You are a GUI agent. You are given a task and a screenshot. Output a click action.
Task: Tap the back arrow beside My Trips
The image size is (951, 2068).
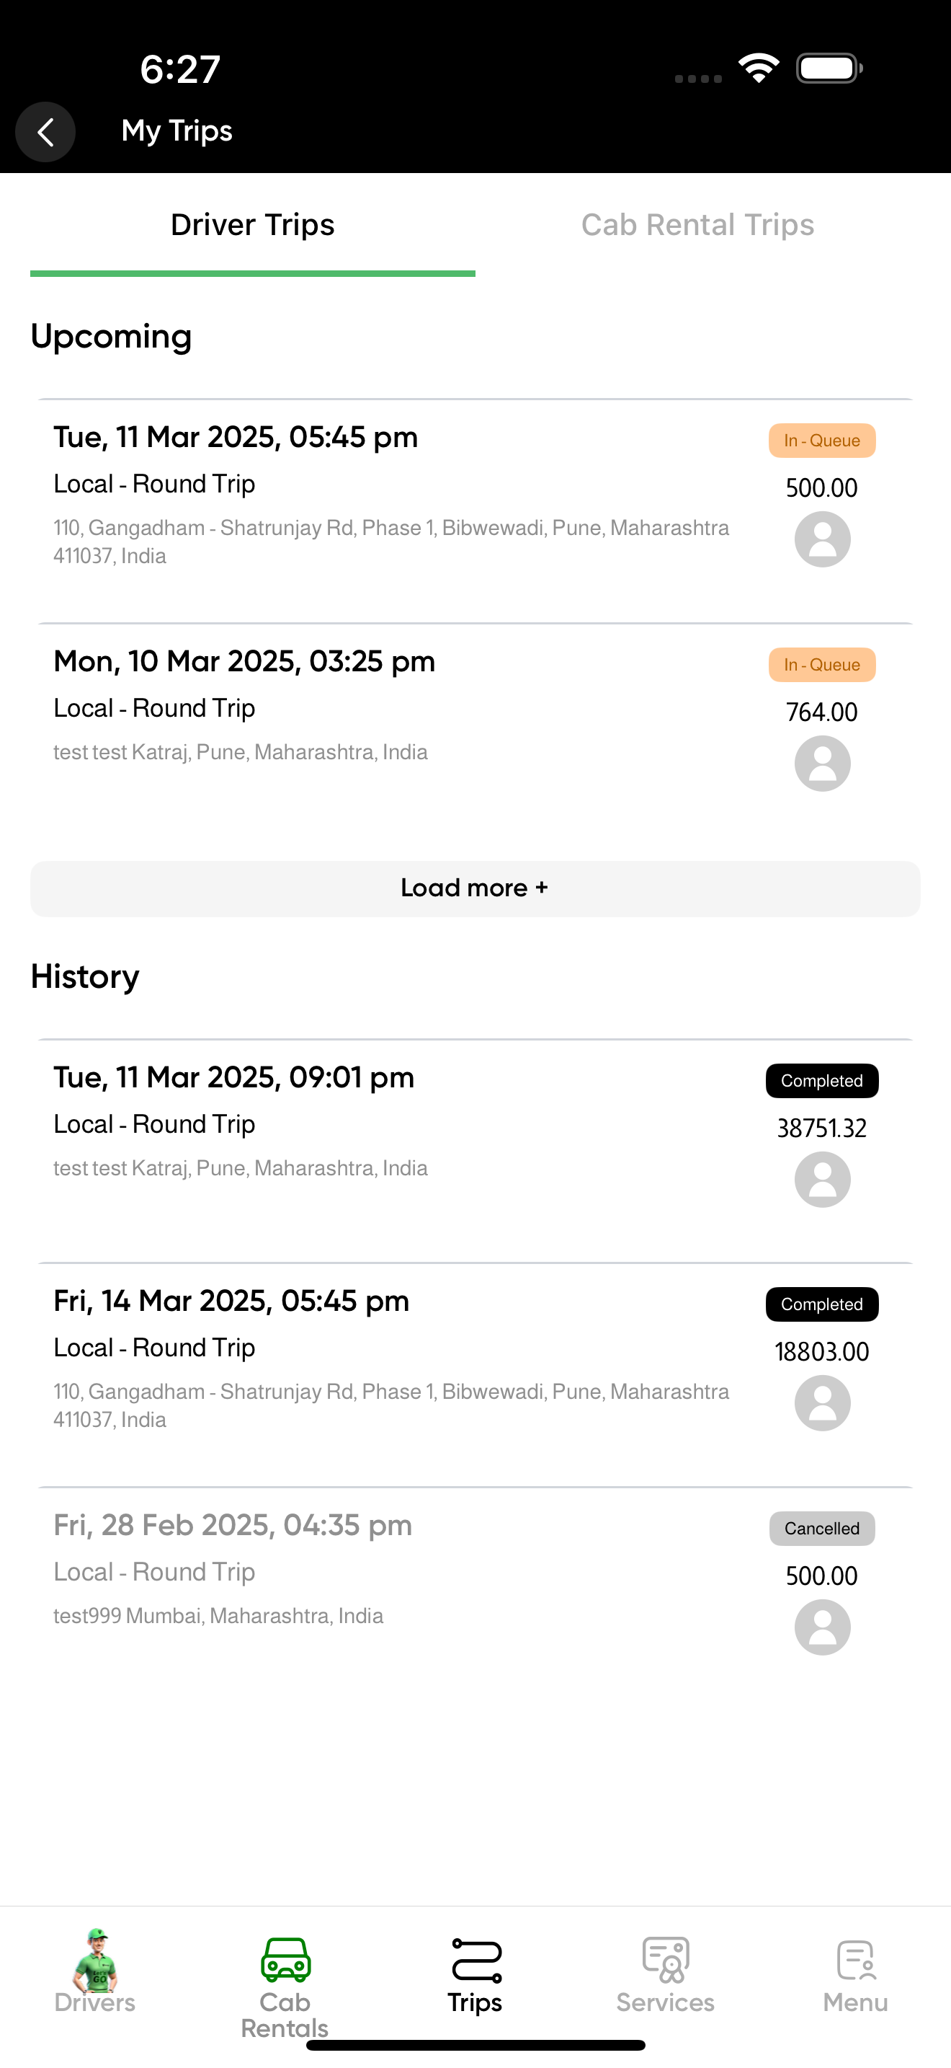point(45,132)
